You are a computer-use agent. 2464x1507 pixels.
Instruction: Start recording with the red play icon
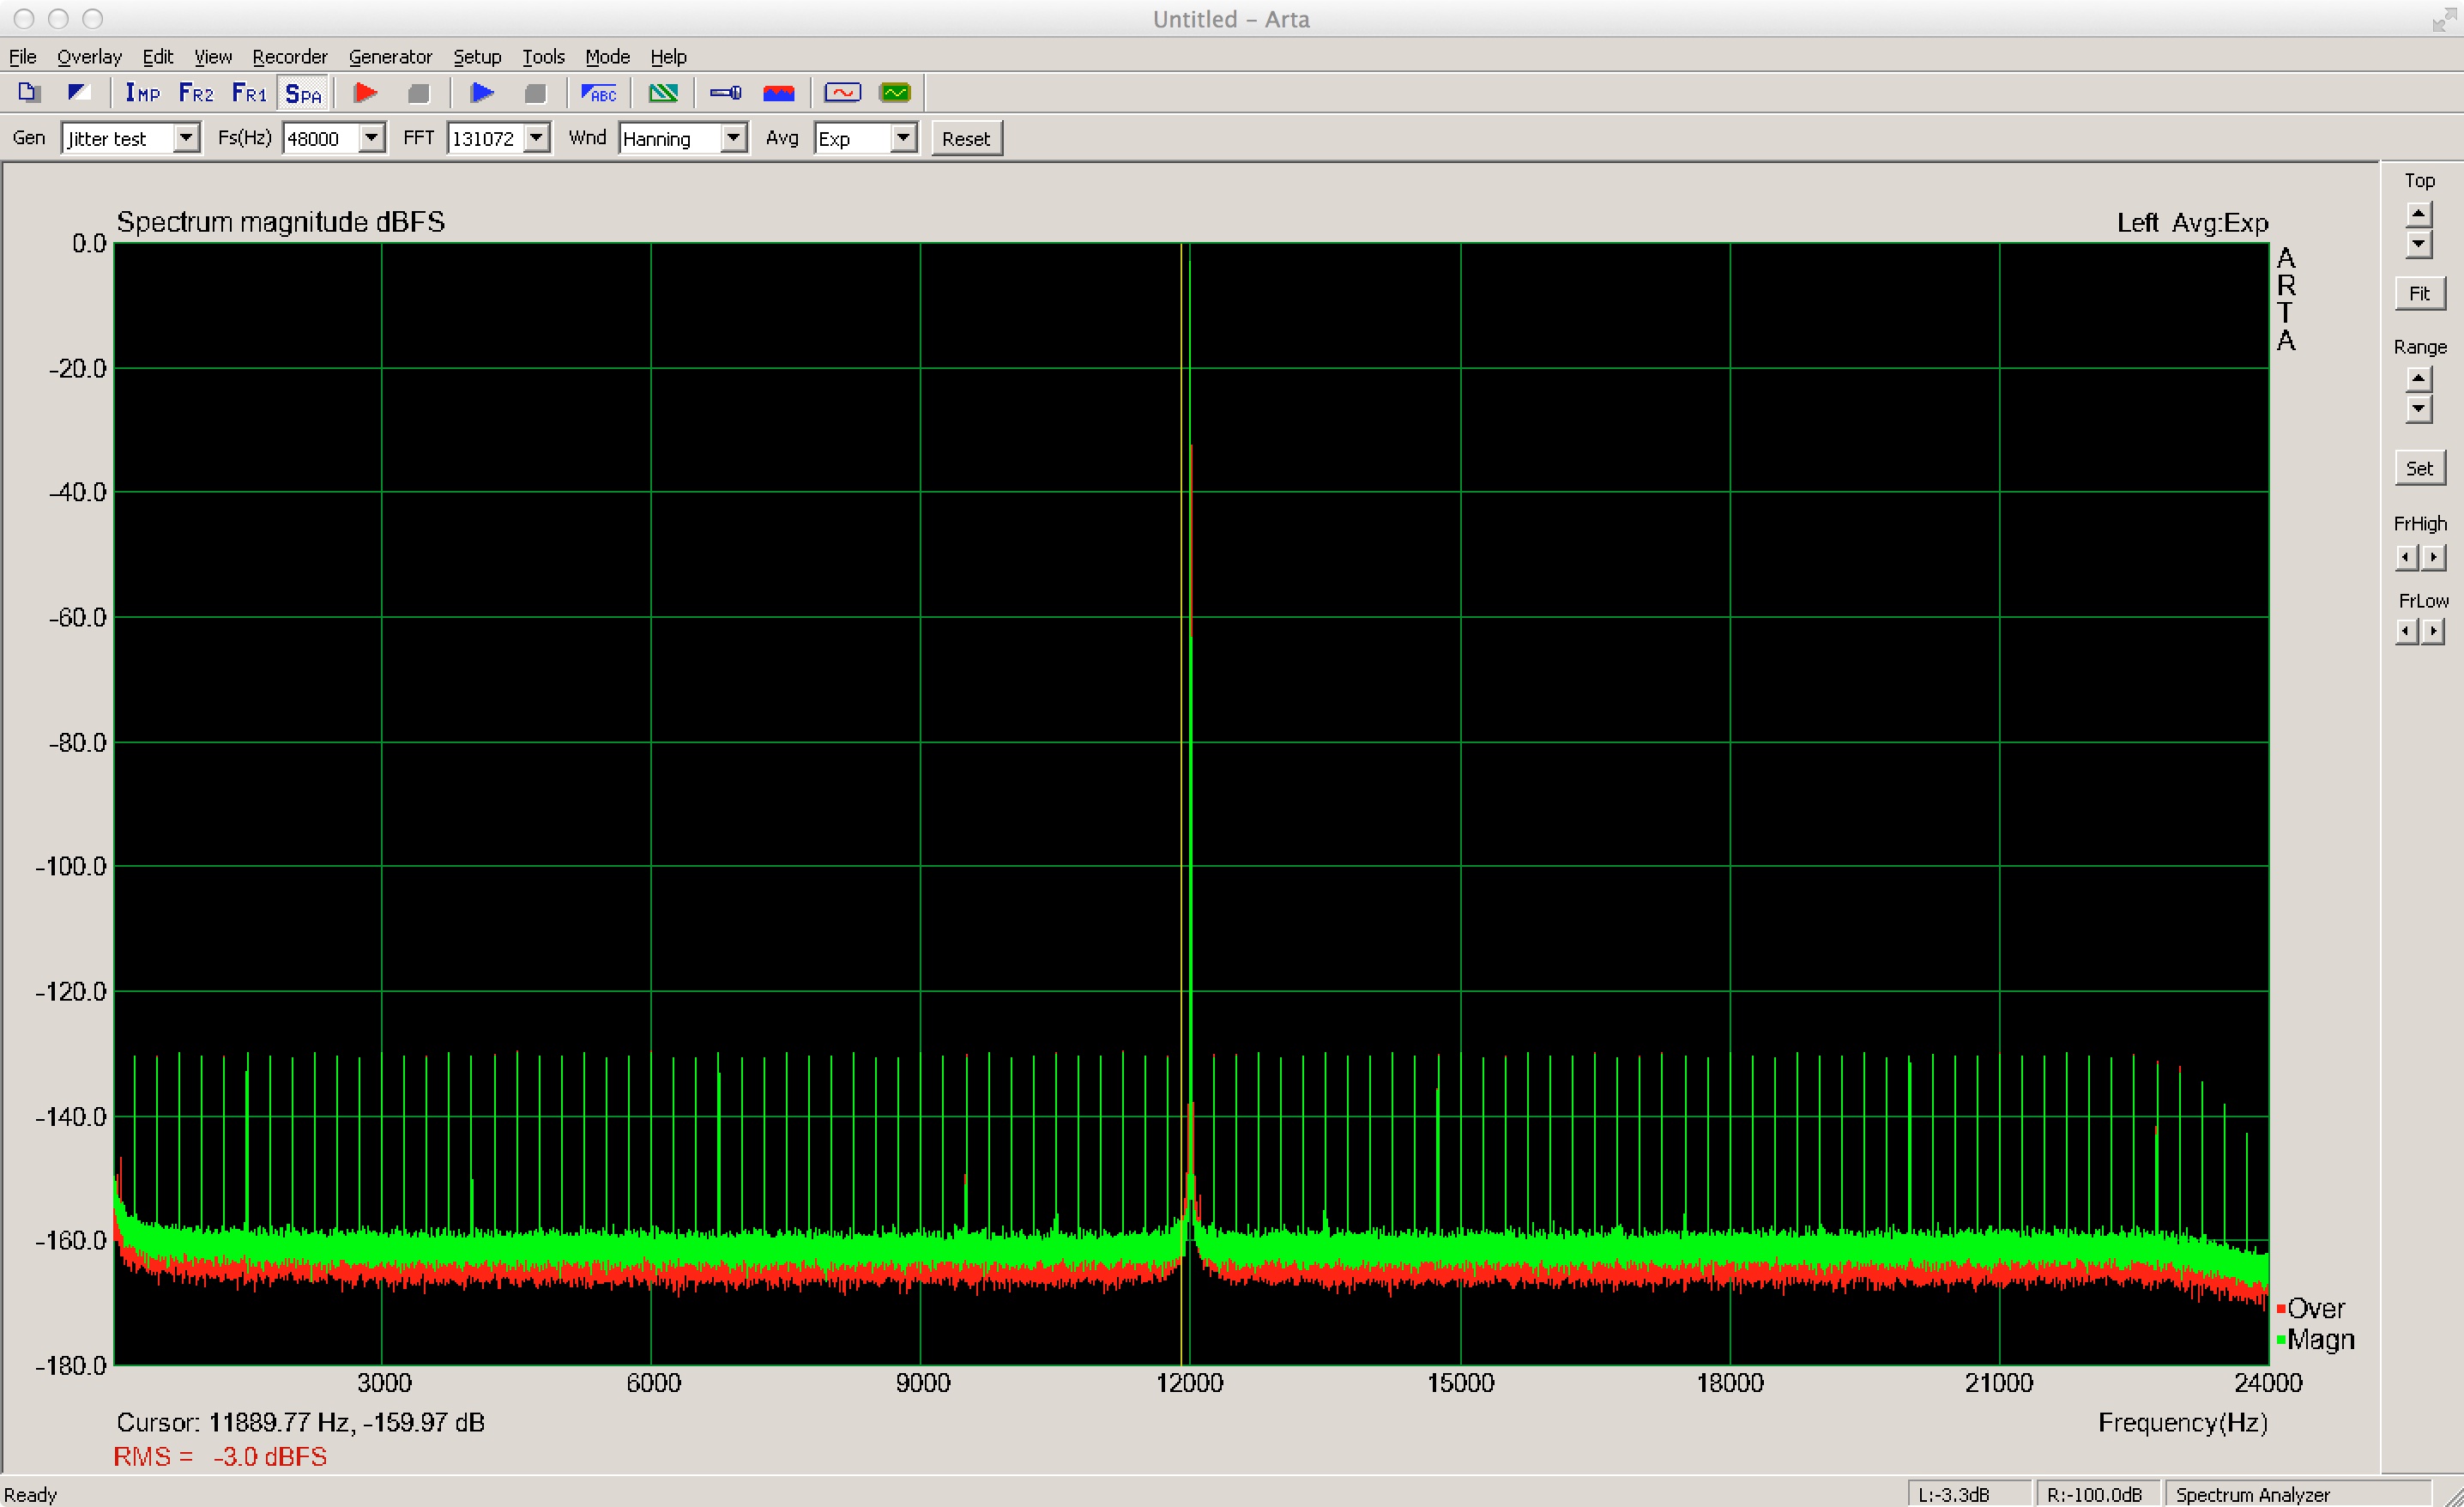pos(366,93)
